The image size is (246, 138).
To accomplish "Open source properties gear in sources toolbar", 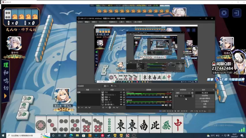I will pos(110,108).
